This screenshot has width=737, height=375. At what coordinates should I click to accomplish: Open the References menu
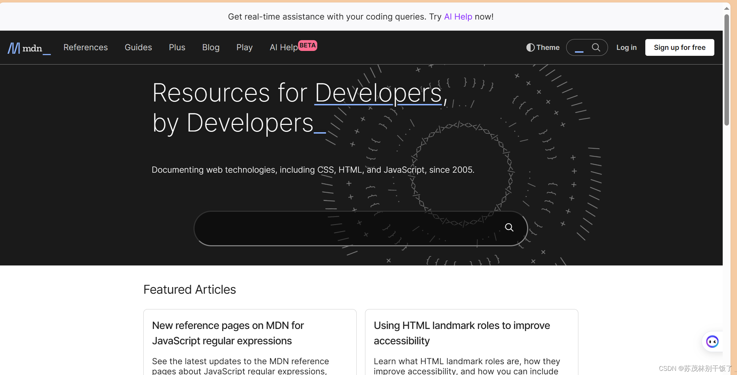click(x=85, y=47)
